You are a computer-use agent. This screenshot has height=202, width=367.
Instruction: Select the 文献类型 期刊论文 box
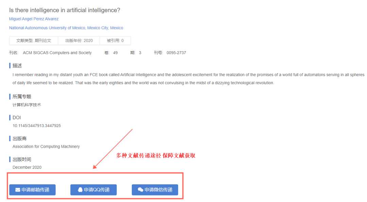click(x=34, y=41)
